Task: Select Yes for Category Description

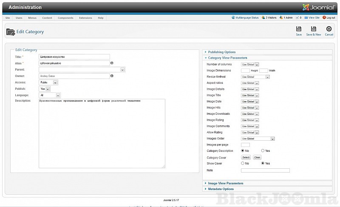Action: click(263, 151)
